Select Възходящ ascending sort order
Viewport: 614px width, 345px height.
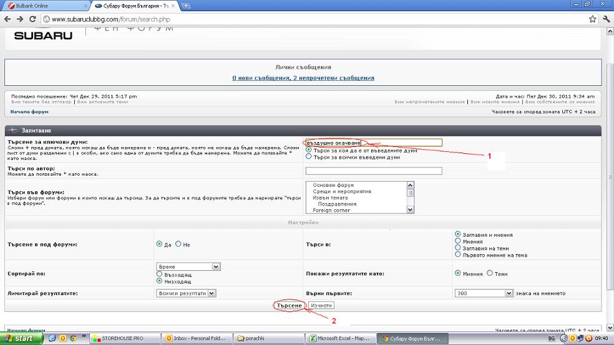coord(159,274)
